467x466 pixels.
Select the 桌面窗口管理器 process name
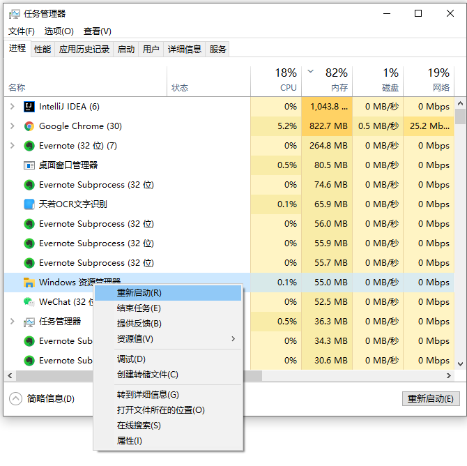point(68,165)
